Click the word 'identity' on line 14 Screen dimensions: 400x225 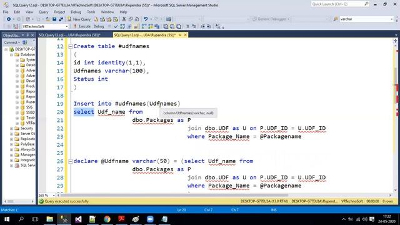[111, 62]
